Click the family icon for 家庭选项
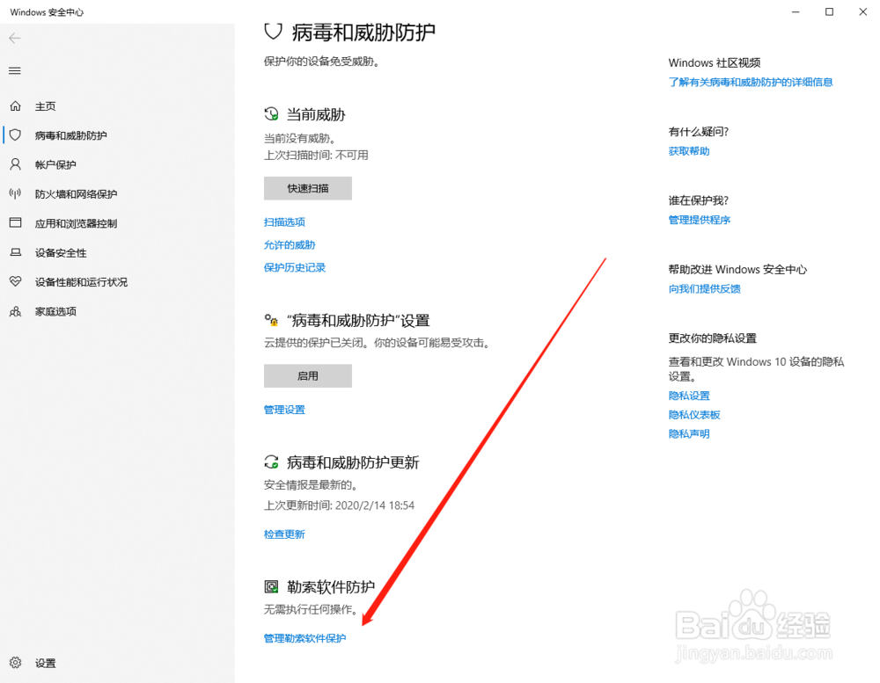The image size is (880, 683). click(15, 311)
